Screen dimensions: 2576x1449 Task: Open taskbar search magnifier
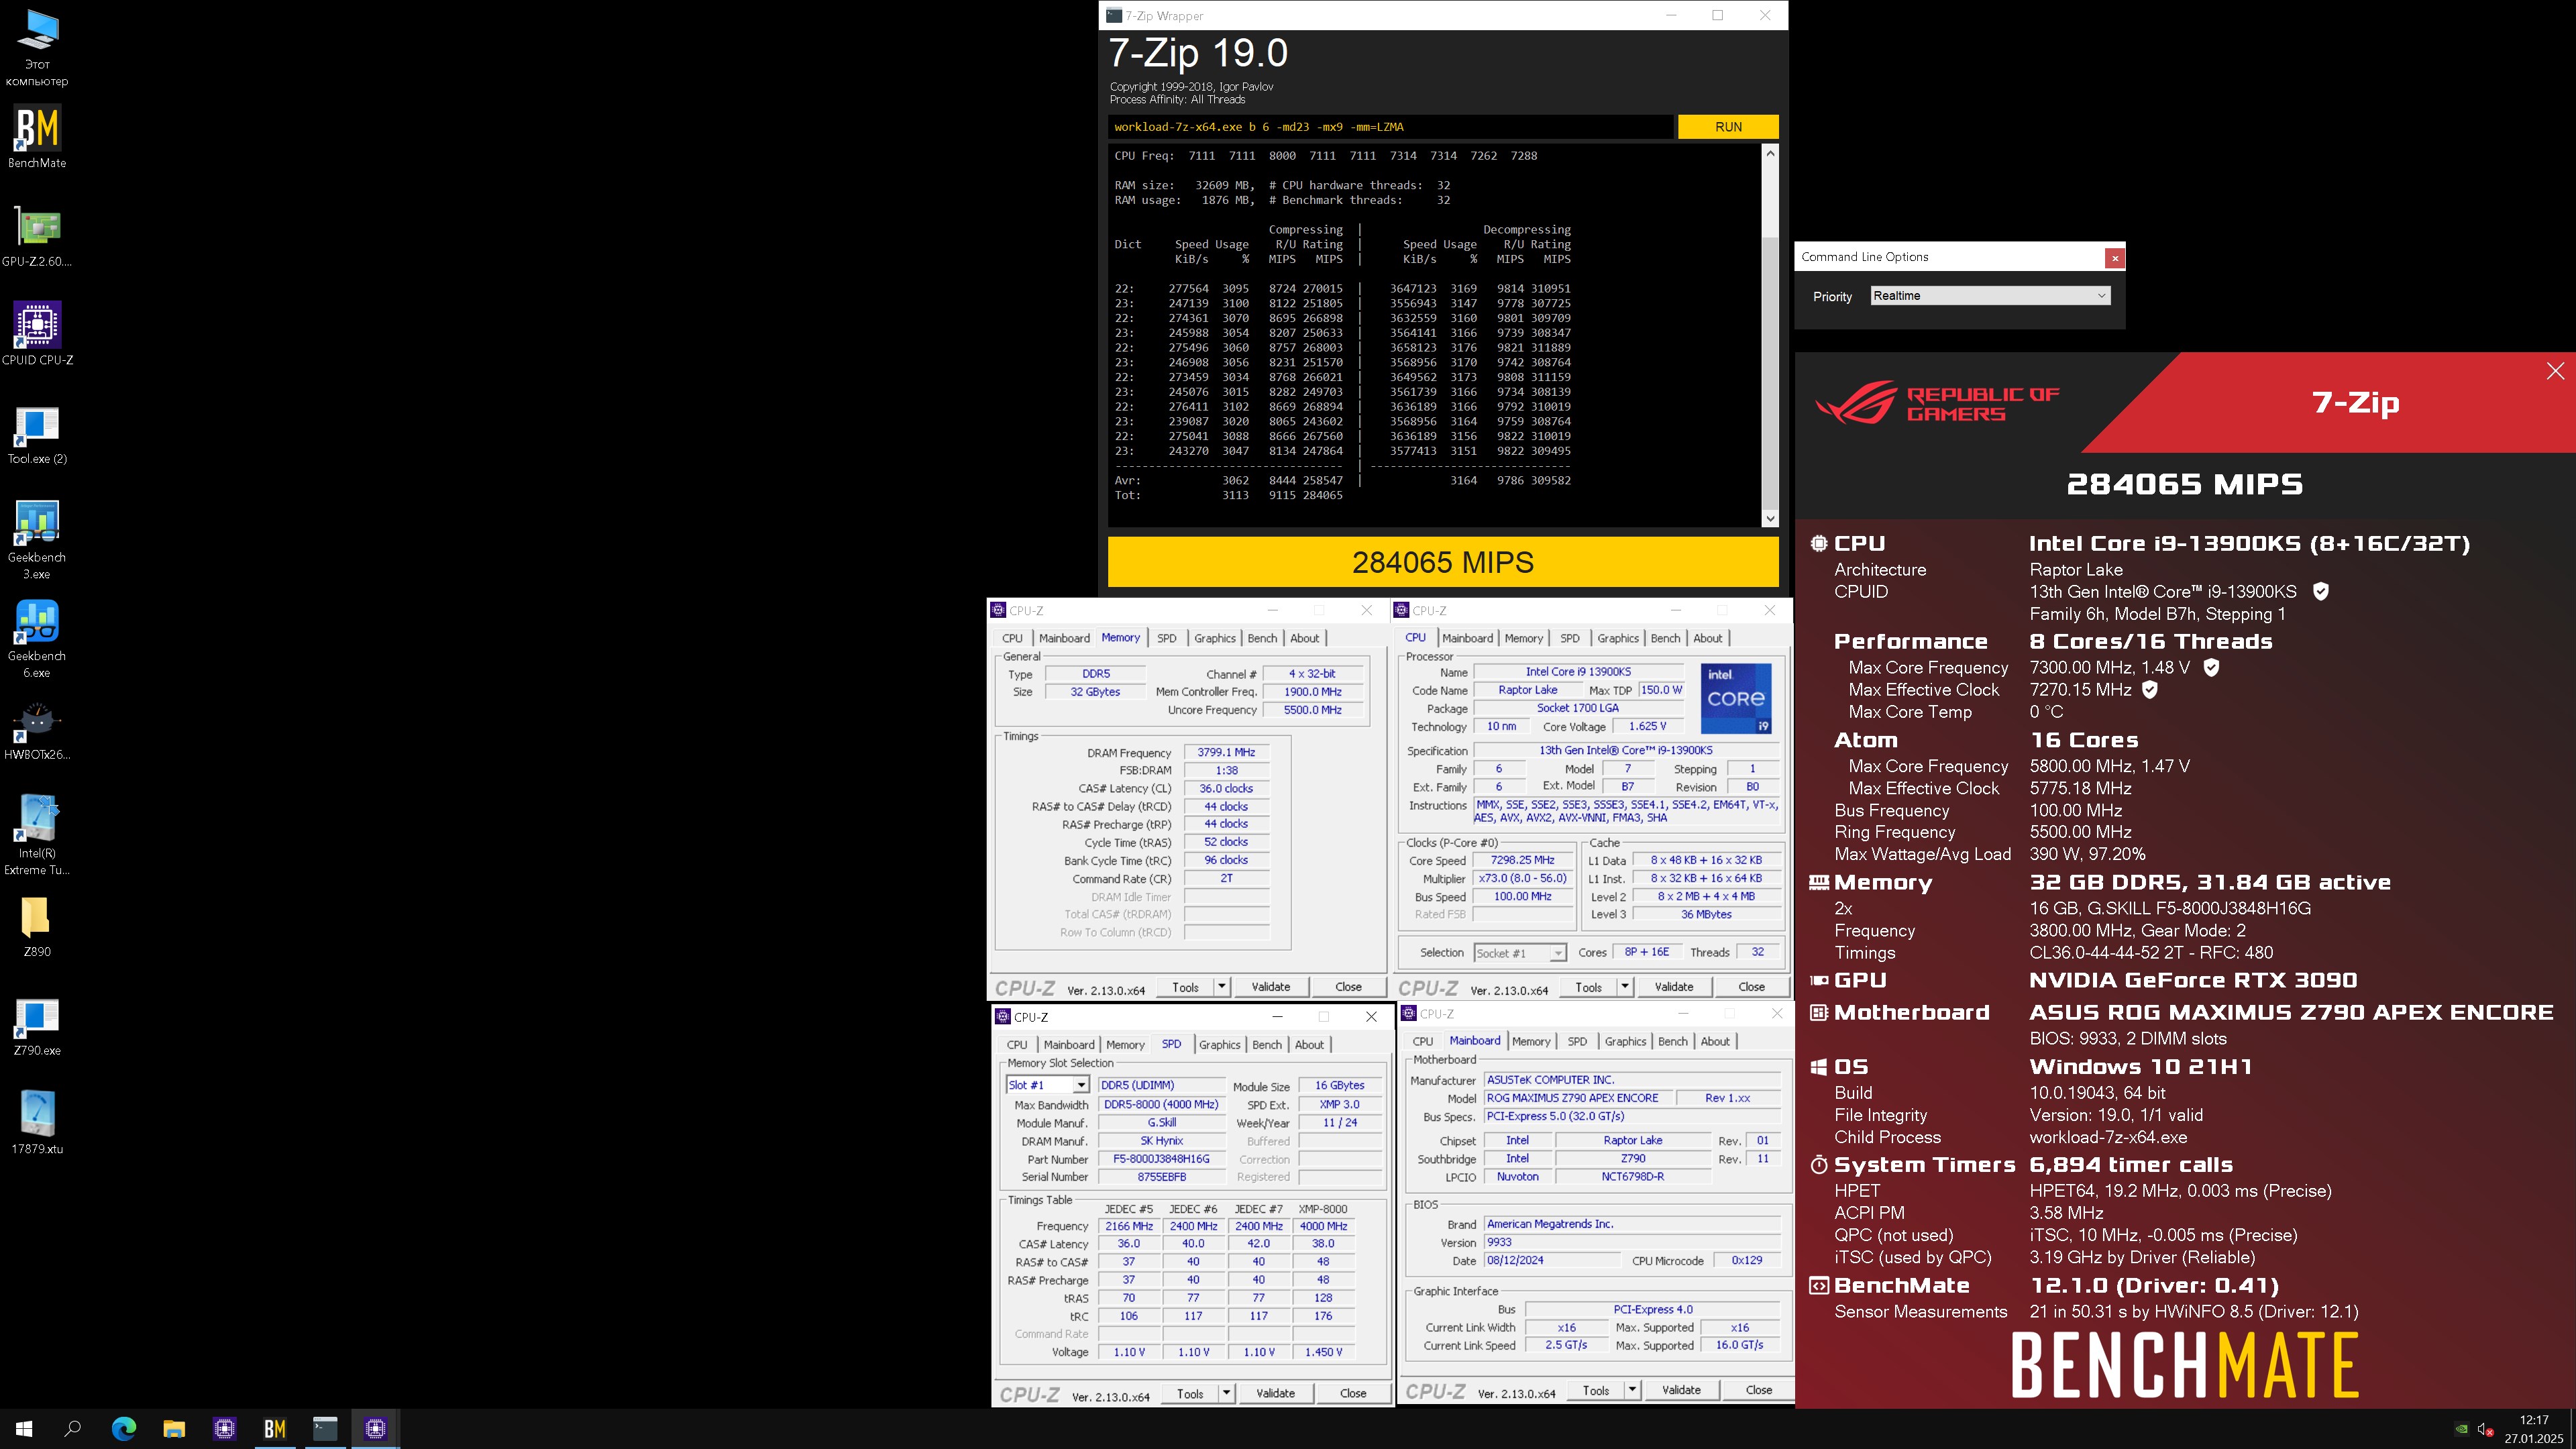click(73, 1429)
